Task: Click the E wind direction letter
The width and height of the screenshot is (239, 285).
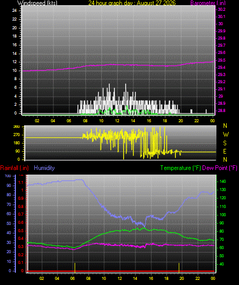Action: 225,151
